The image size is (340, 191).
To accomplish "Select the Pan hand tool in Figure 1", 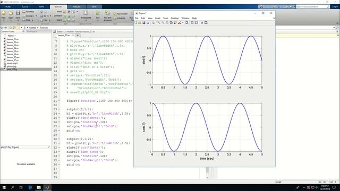I will (167, 23).
